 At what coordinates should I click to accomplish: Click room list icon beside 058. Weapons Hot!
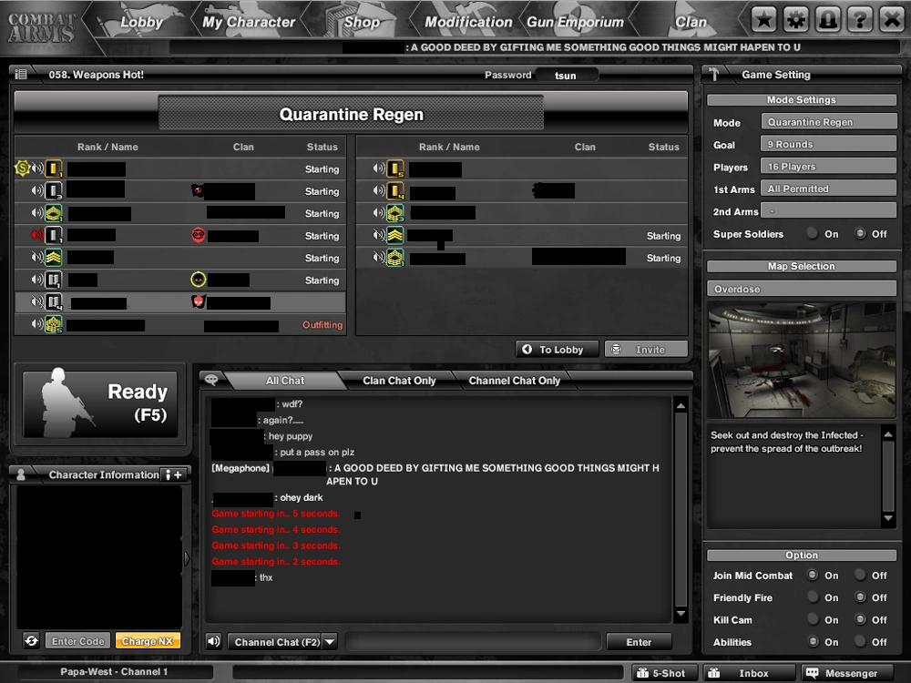pos(21,75)
